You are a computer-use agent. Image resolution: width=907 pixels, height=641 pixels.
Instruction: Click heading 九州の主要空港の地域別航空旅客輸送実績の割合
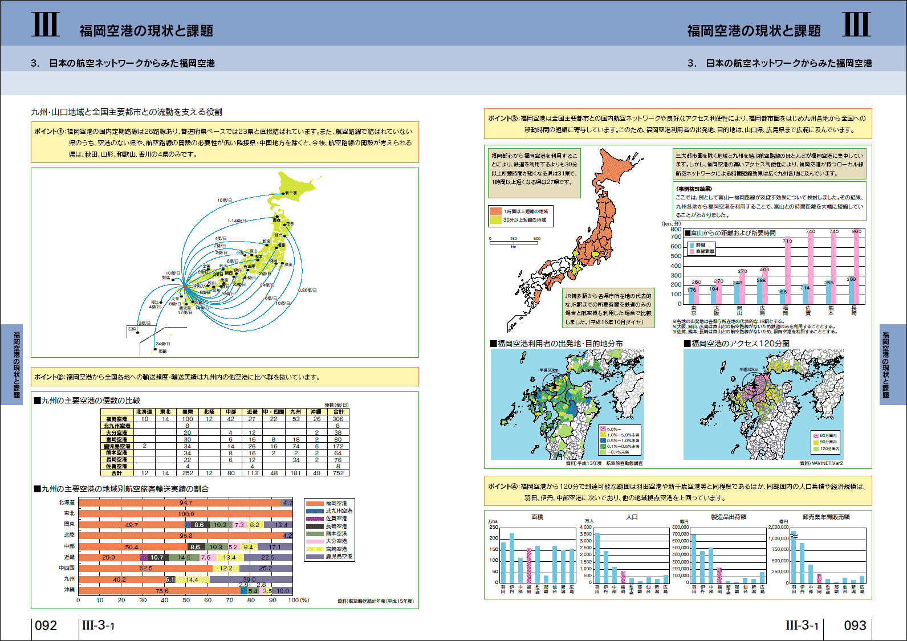121,489
